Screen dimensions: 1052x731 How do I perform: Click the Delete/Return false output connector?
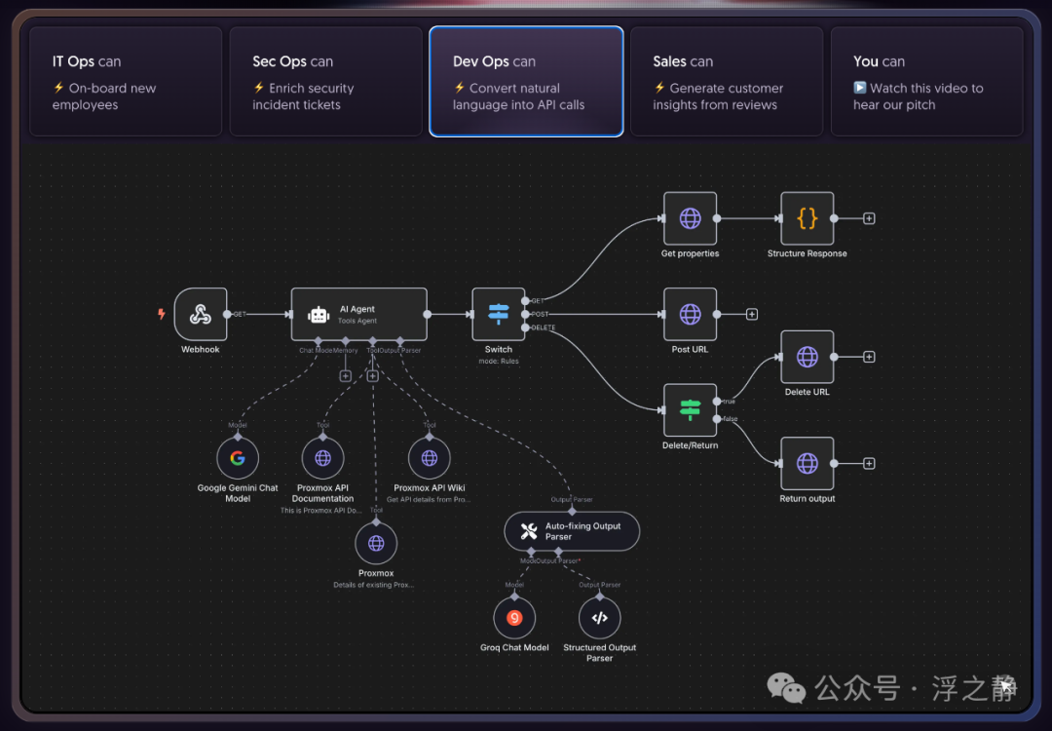point(717,419)
